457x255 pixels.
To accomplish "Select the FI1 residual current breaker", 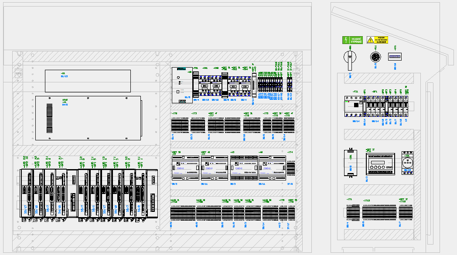I will (354, 106).
